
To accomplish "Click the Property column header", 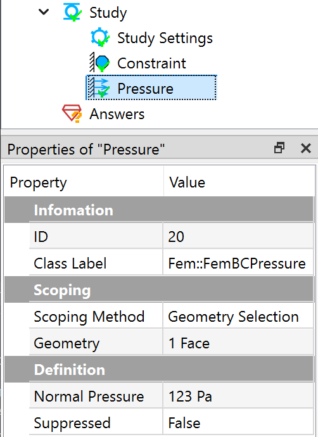I will [84, 182].
